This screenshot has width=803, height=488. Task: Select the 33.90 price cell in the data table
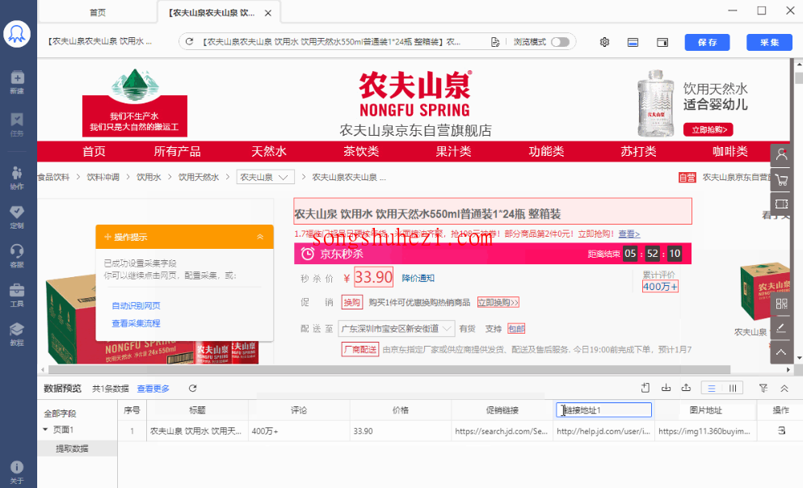click(401, 431)
